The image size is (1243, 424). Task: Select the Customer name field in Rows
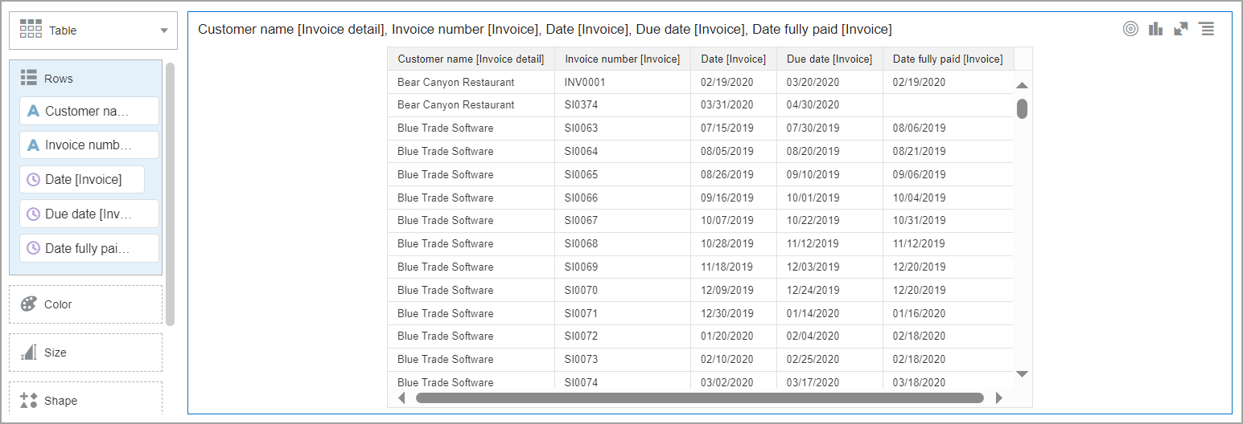click(88, 111)
